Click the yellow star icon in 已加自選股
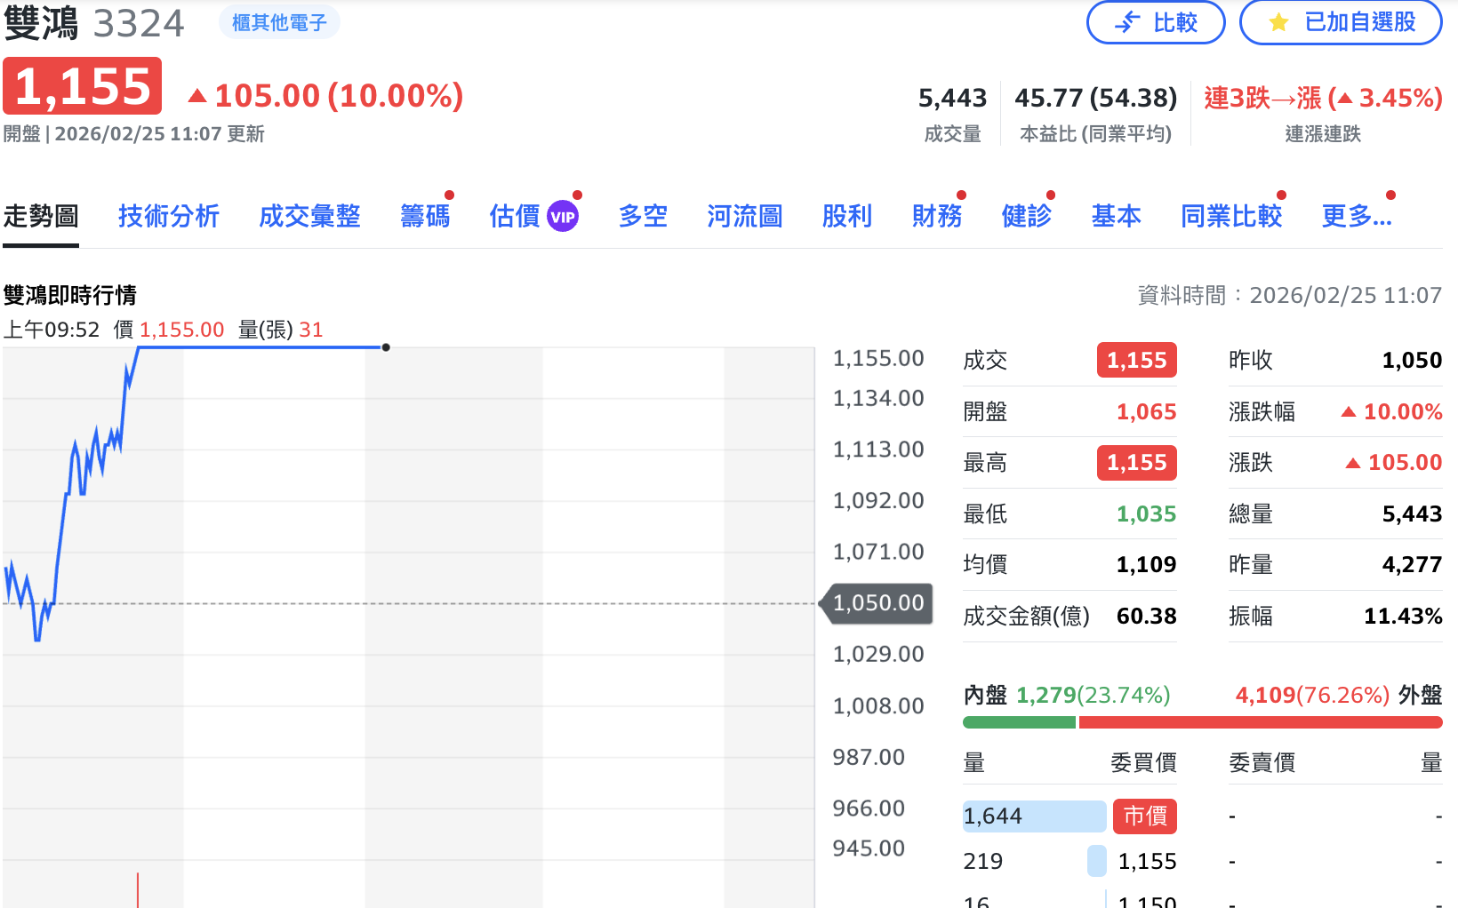The width and height of the screenshot is (1458, 908). coord(1278,22)
